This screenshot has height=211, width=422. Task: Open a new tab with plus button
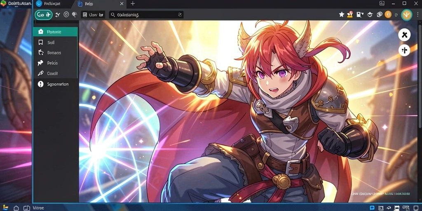[x=133, y=3]
